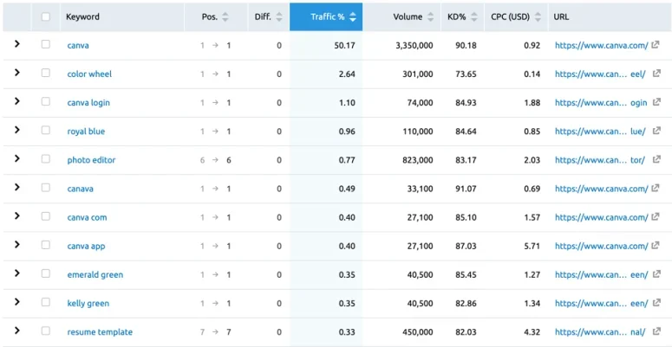Select the emerald green row checkbox
This screenshot has width=672, height=347.
click(x=45, y=274)
